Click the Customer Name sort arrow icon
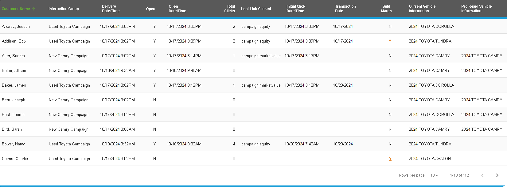Image resolution: width=507 pixels, height=187 pixels. [x=34, y=9]
